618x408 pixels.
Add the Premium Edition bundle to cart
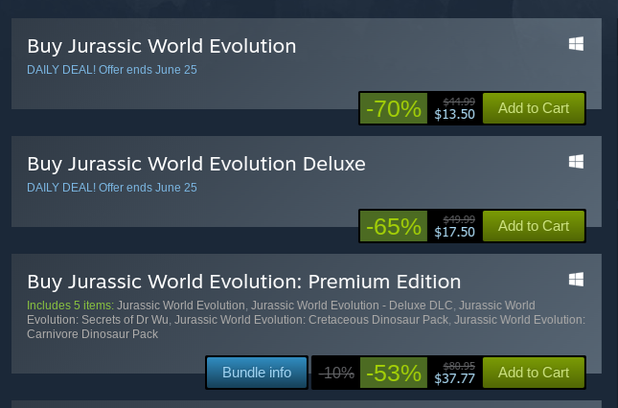pyautogui.click(x=533, y=373)
